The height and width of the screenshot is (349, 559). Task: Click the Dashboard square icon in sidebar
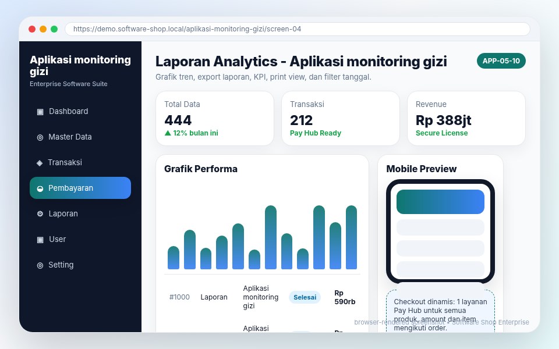40,112
